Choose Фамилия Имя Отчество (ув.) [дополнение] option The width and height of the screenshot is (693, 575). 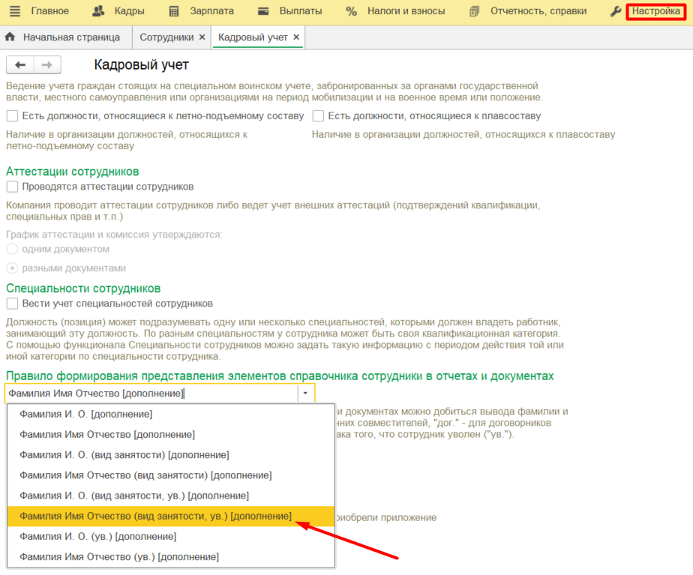(171, 557)
